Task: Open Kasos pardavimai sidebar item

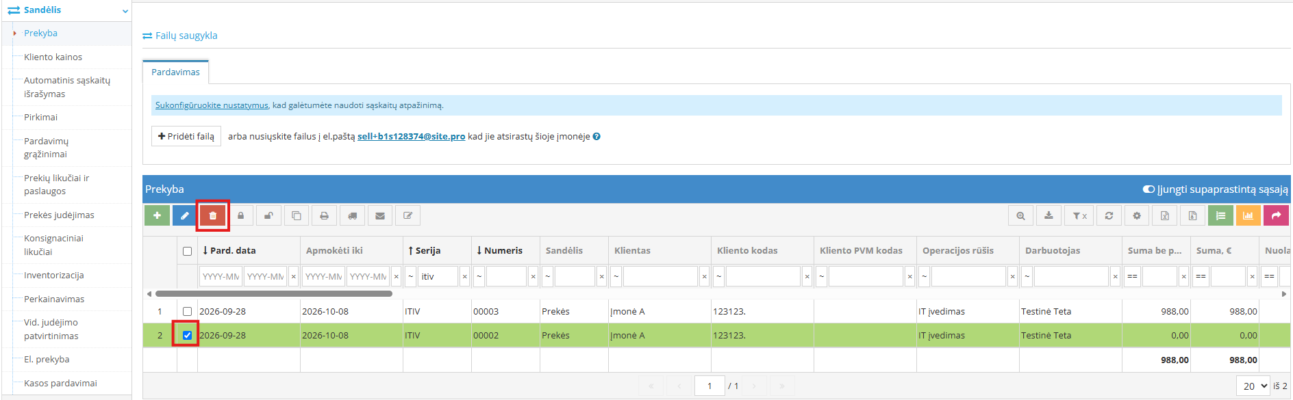Action: coord(60,383)
